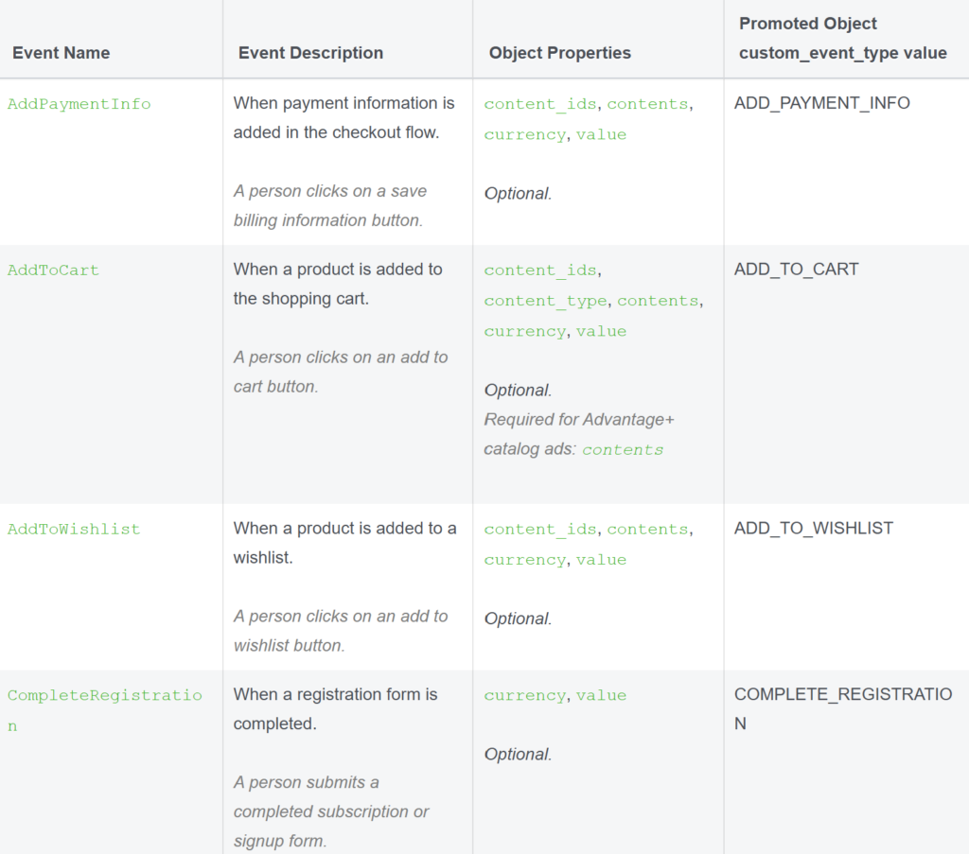Click the ADD_TO_CART custom event value
This screenshot has width=969, height=854.
[796, 270]
